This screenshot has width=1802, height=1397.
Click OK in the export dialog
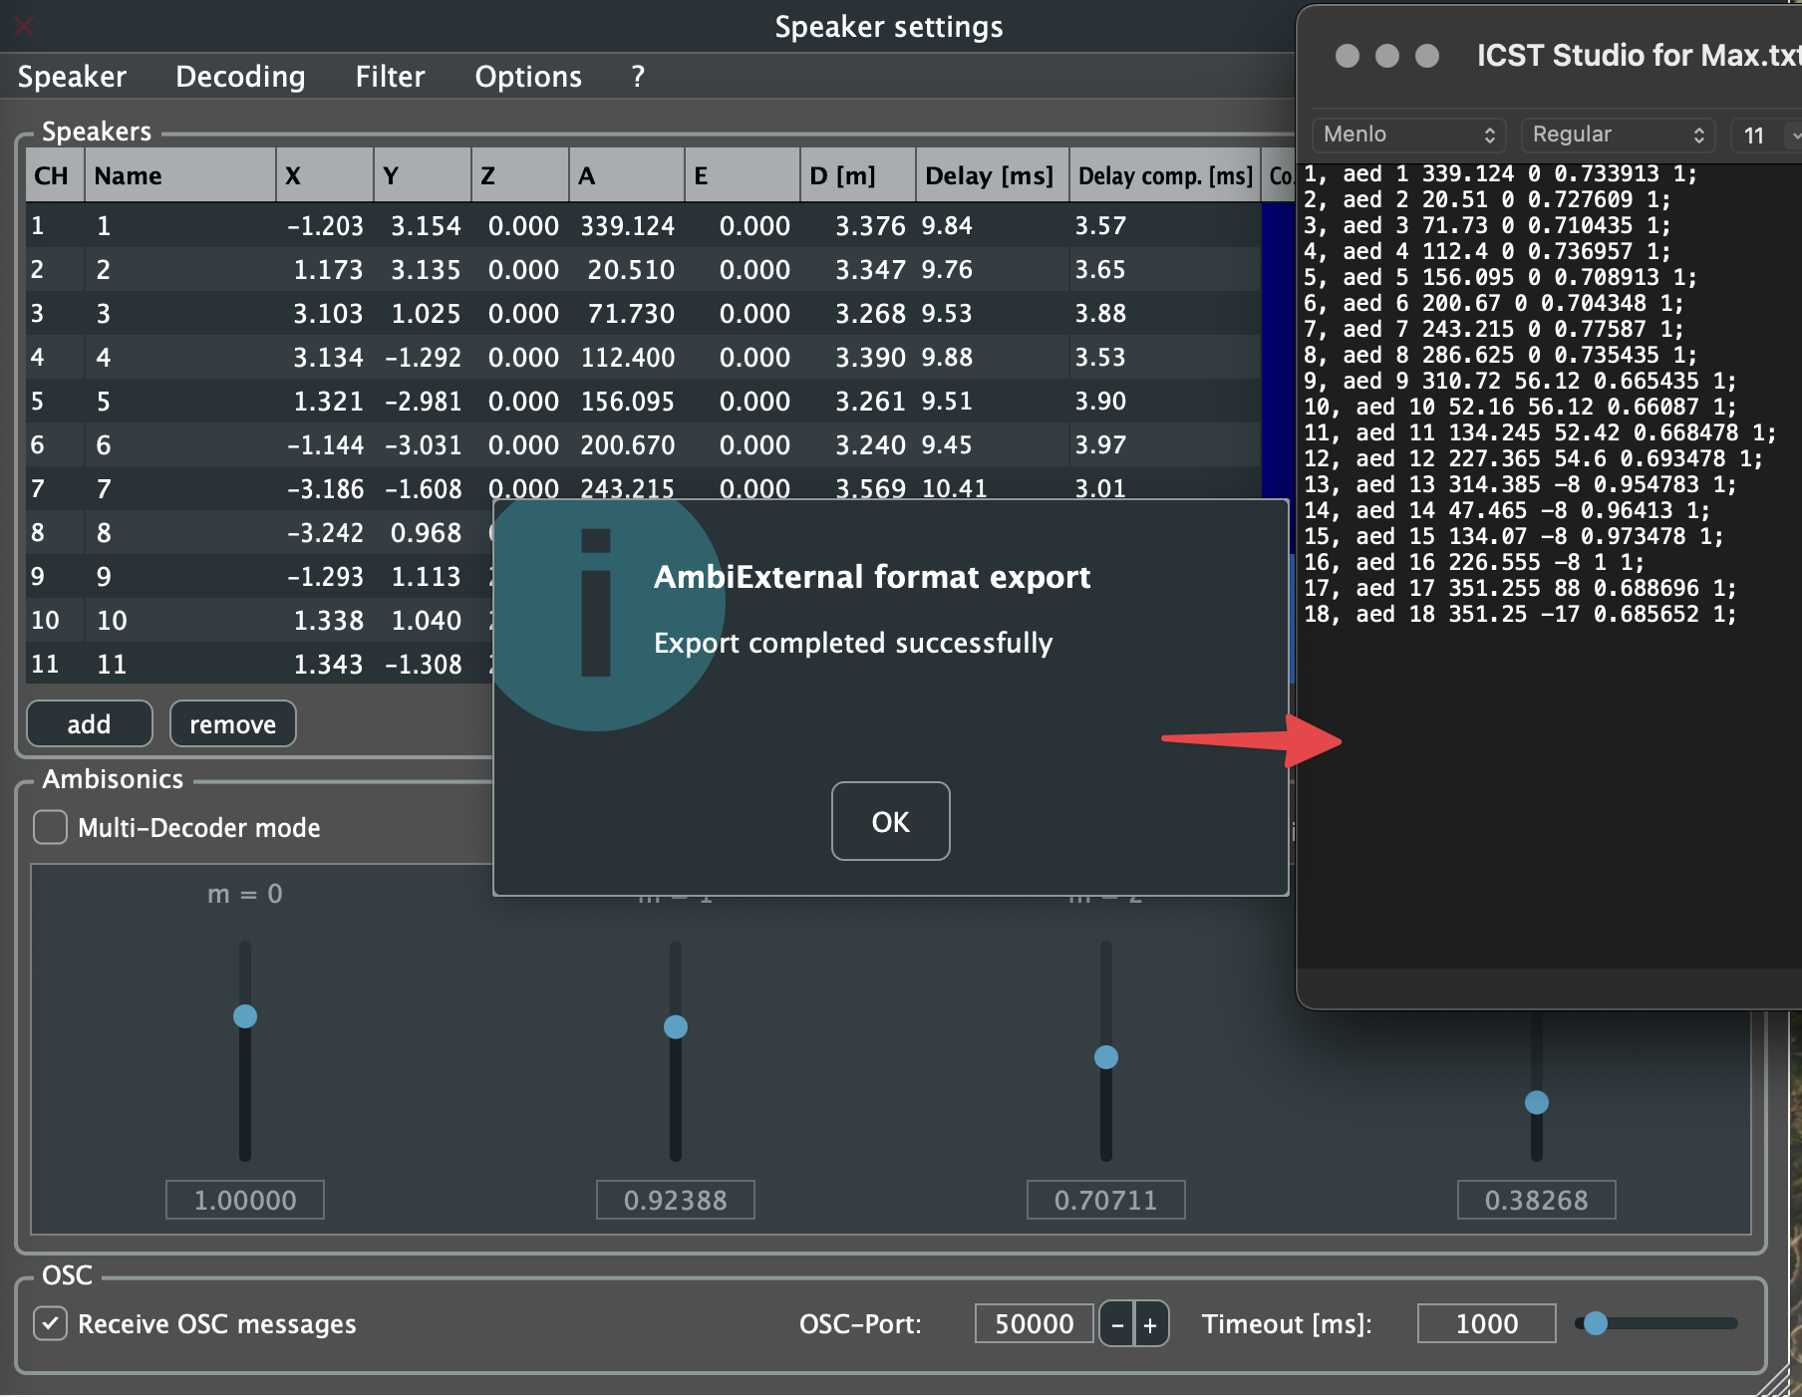(x=890, y=821)
